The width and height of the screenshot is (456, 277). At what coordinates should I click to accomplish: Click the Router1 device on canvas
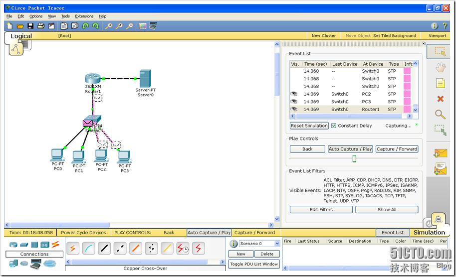point(93,79)
